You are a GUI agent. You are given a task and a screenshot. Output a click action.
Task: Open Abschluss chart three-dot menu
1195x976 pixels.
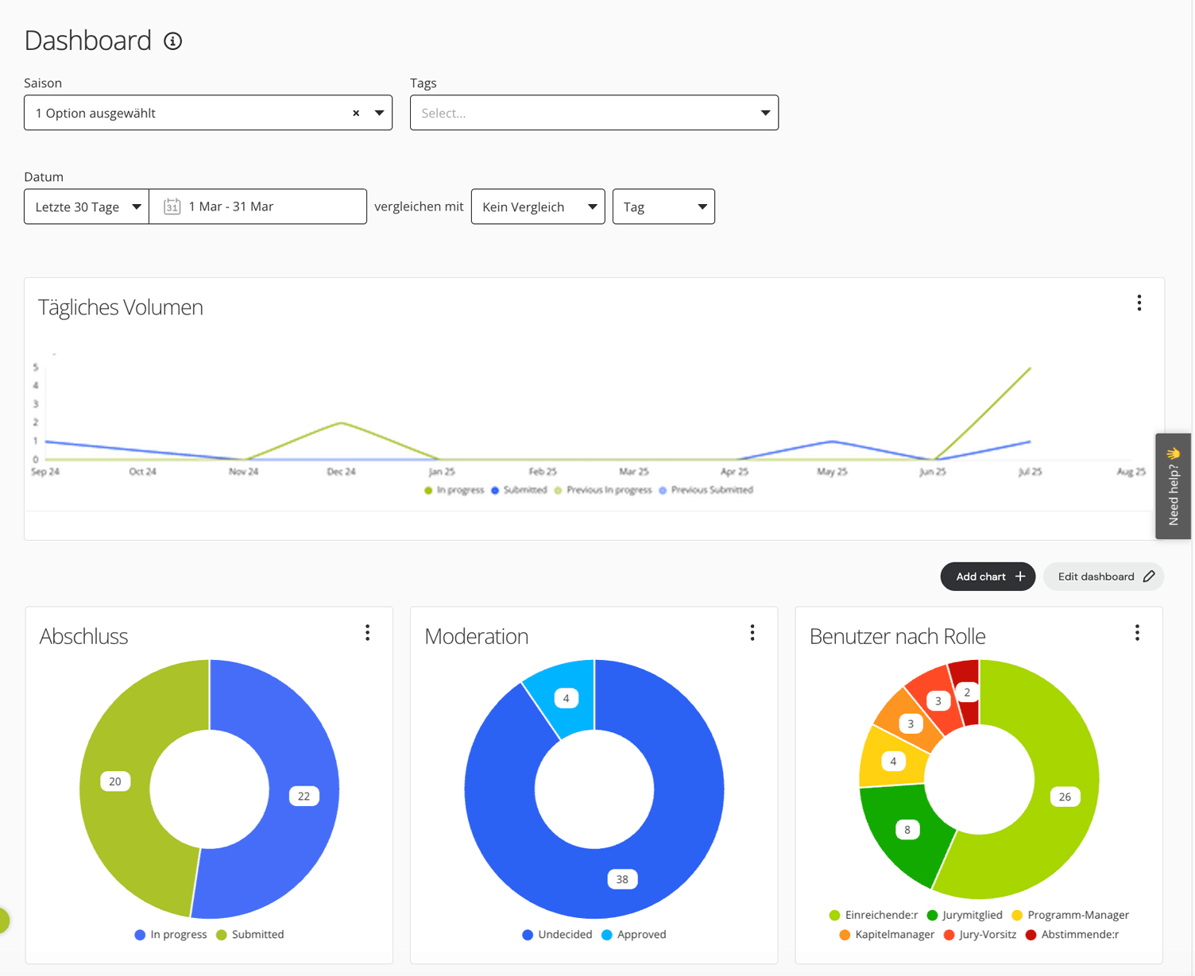pos(367,633)
